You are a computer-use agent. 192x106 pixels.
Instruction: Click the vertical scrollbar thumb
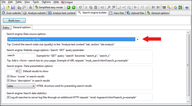188,65
